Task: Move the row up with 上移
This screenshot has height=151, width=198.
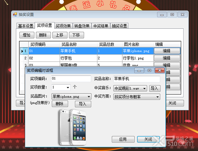Action: (x=60, y=35)
